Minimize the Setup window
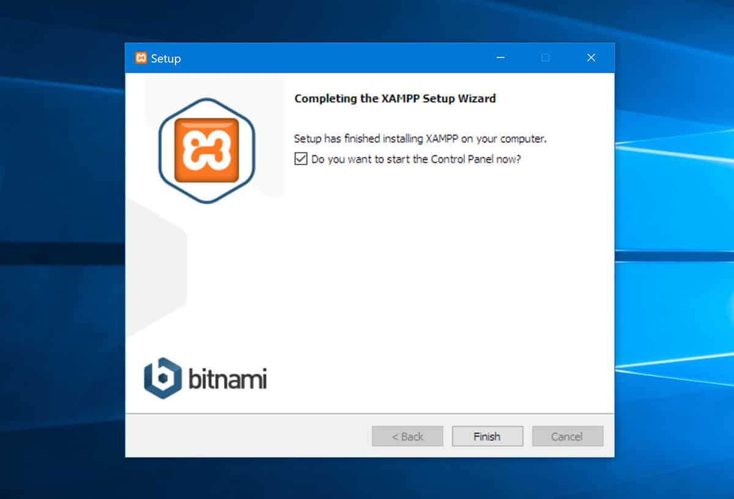 click(500, 57)
